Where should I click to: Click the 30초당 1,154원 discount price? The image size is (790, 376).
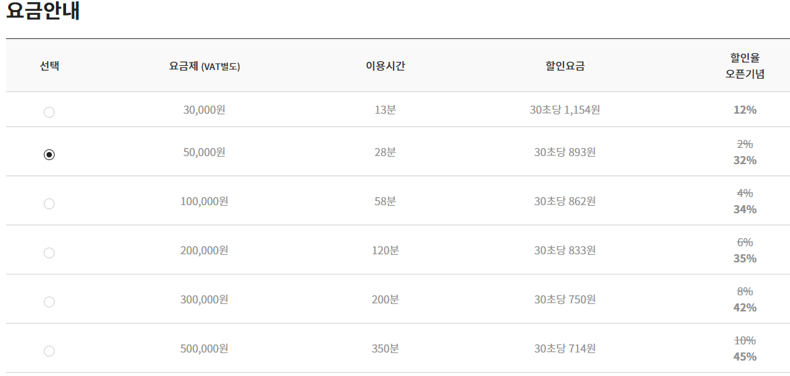[565, 110]
